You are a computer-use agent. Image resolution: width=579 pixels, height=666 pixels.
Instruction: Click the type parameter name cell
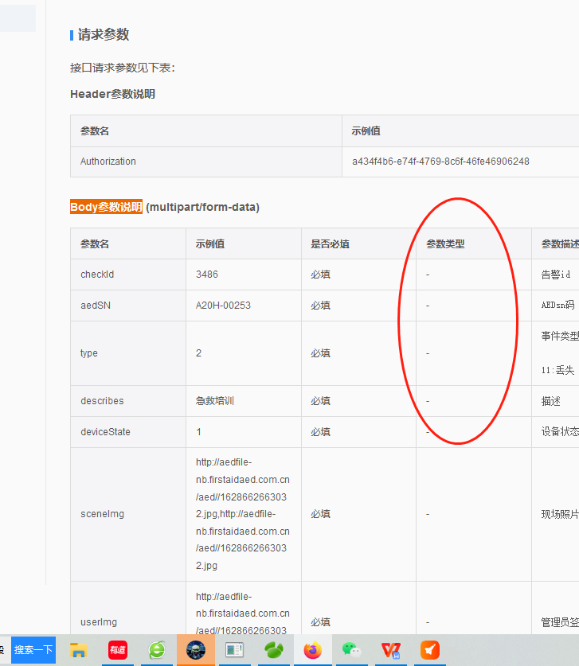click(x=128, y=353)
